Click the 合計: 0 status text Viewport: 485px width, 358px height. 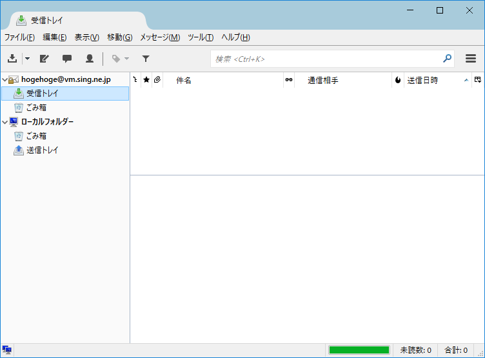[456, 350]
